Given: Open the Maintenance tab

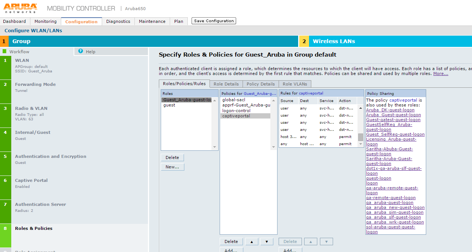Looking at the screenshot, I should [152, 21].
